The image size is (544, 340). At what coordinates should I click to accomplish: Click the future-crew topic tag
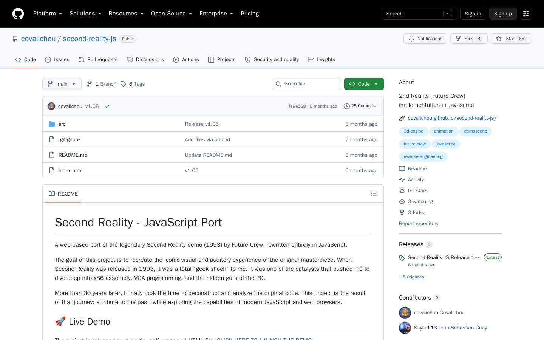point(415,144)
